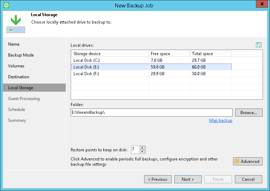Go to the Backup Mode step

21,55
